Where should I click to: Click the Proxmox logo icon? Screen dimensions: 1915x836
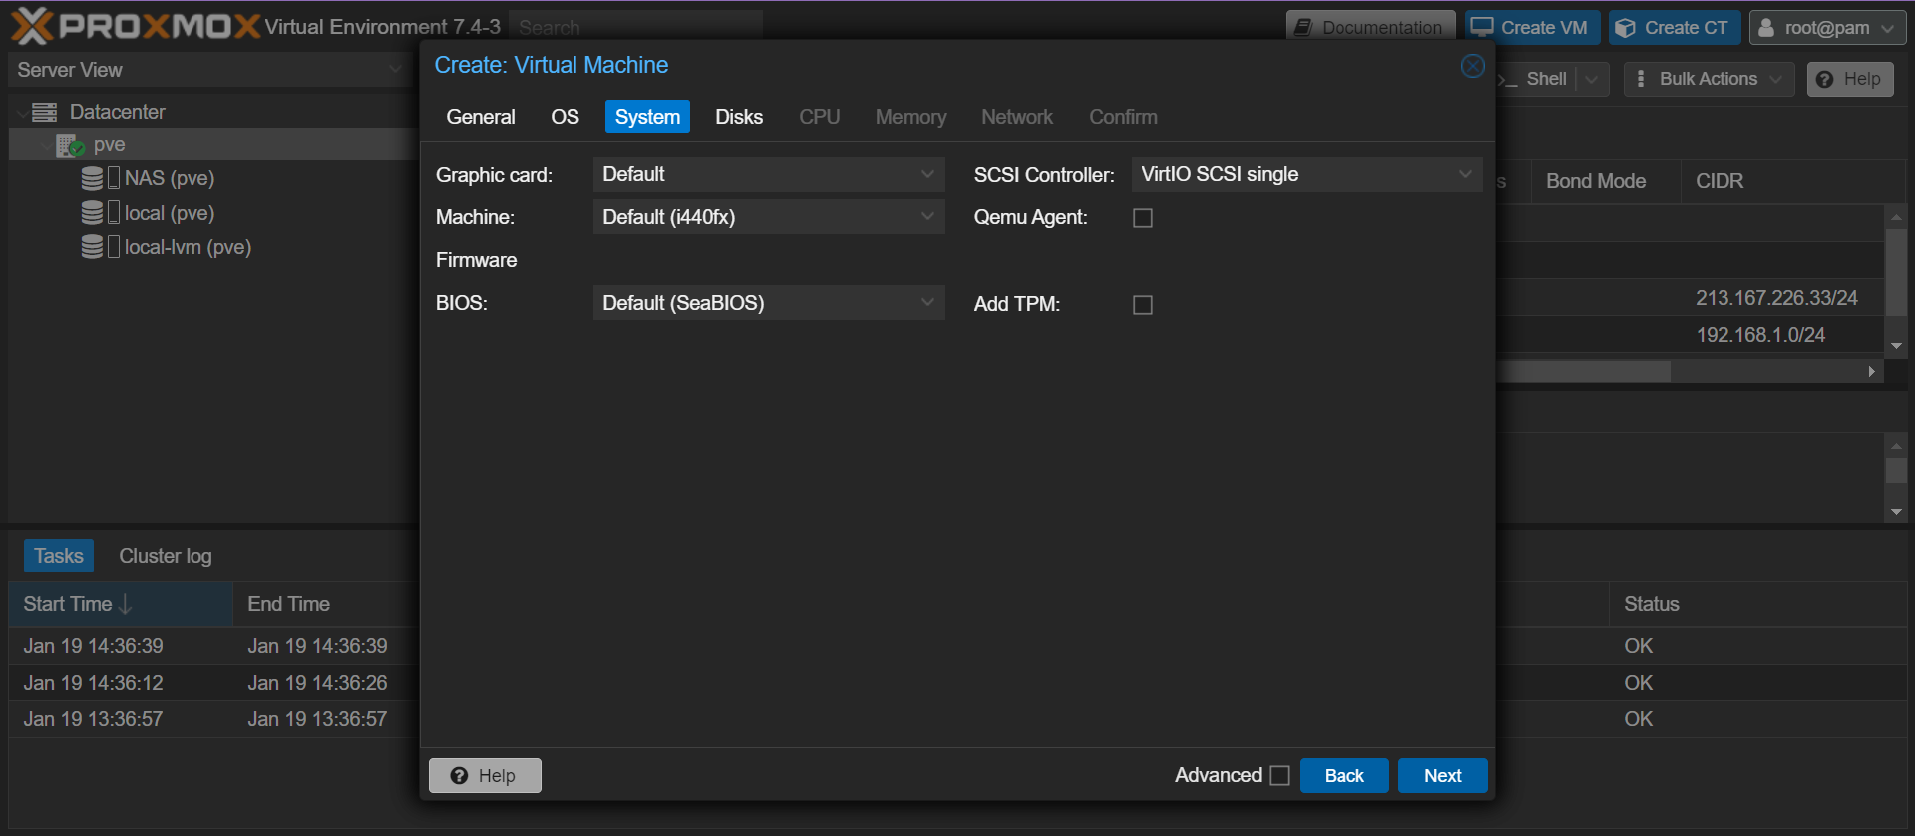tap(32, 26)
